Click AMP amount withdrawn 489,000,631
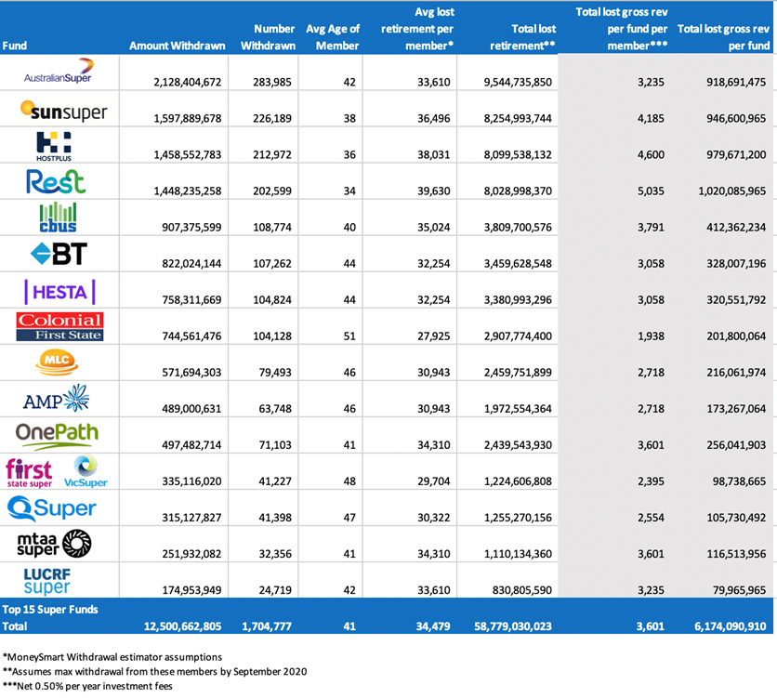The image size is (777, 698). point(191,409)
